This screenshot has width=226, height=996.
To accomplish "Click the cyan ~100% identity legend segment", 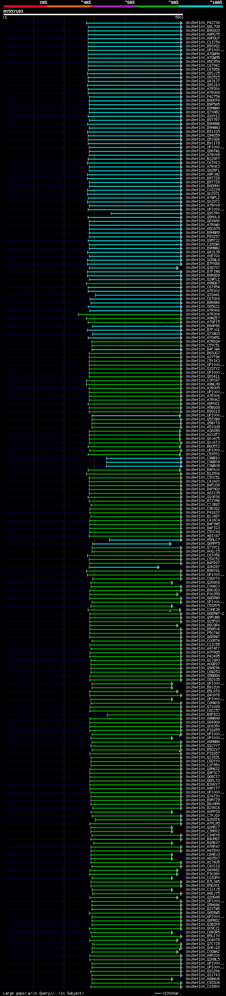I will coord(201,6).
